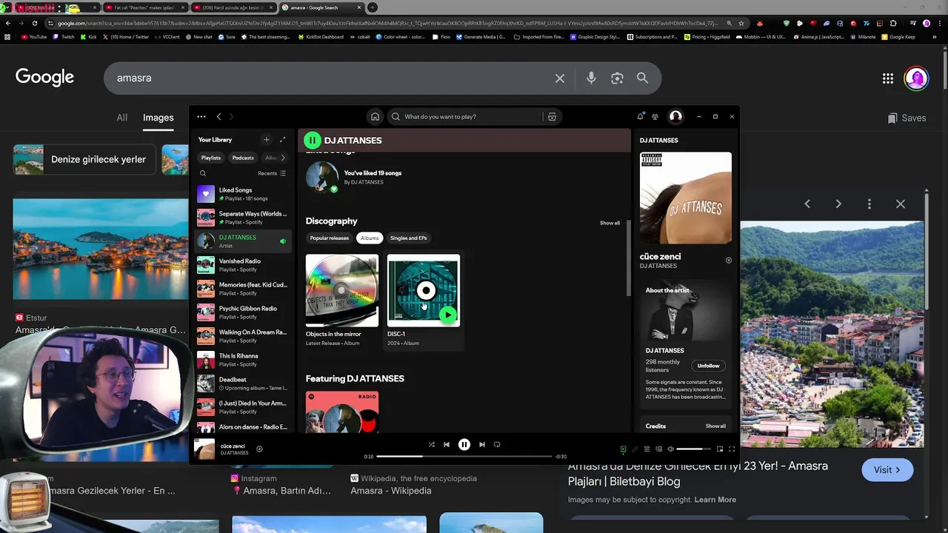Adjust Spotify volume slider
This screenshot has height=533, width=948.
694,449
